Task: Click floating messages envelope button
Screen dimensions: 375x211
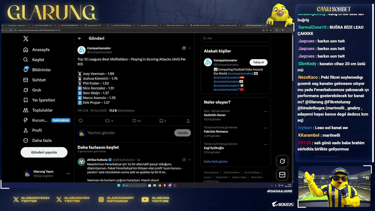Action: [x=282, y=175]
